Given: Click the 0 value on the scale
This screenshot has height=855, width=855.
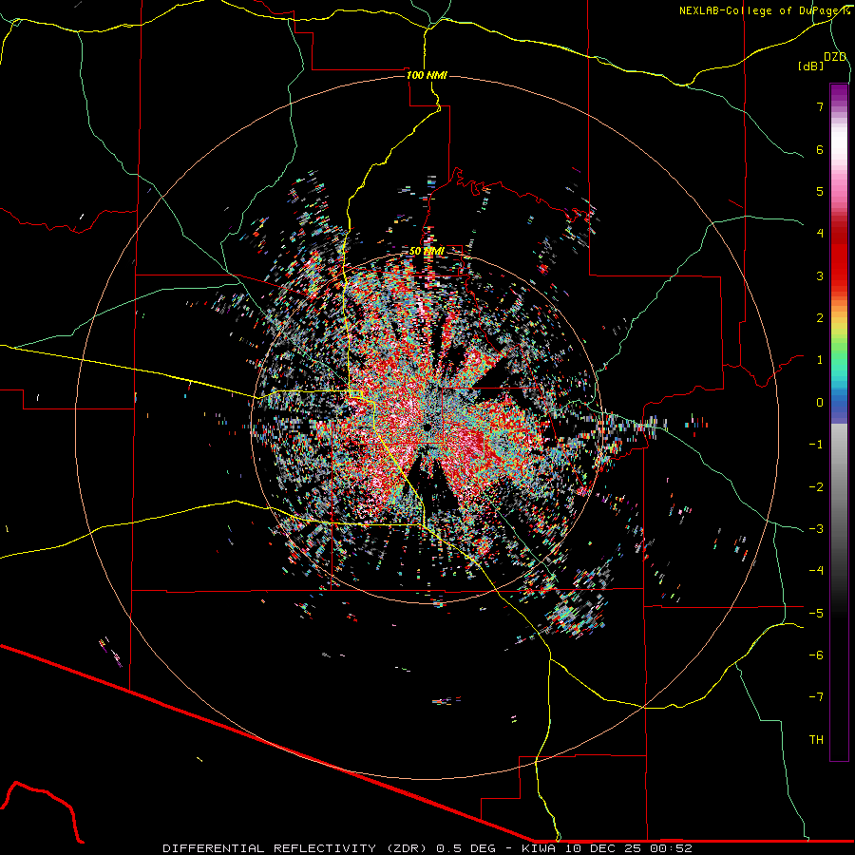Looking at the screenshot, I should [x=820, y=403].
